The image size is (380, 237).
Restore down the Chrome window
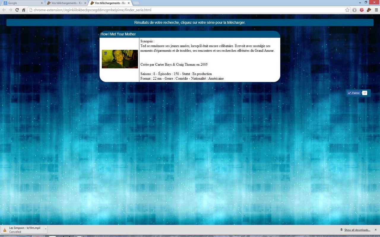pyautogui.click(x=366, y=2)
